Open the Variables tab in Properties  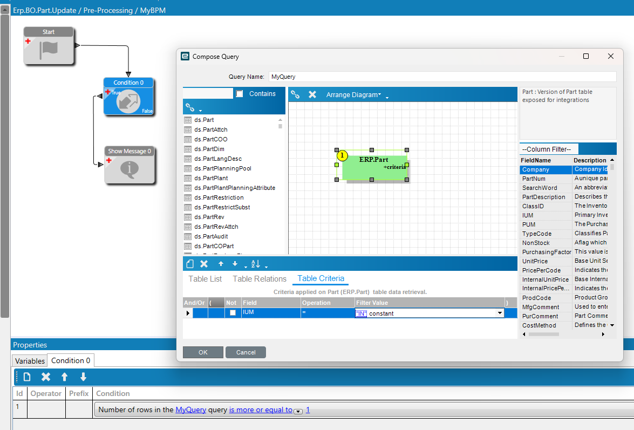(30, 361)
